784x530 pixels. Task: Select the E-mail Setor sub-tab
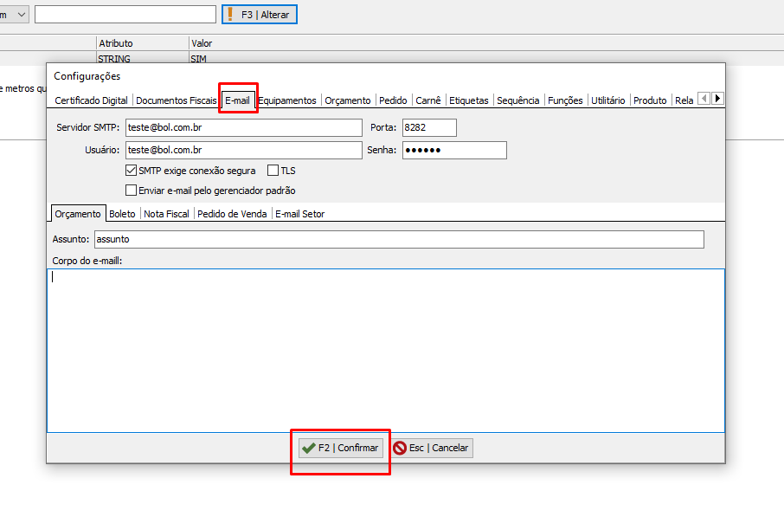click(299, 214)
